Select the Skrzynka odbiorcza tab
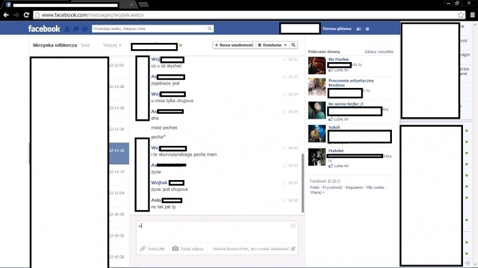Viewport: 478px width, 268px height. [x=55, y=45]
